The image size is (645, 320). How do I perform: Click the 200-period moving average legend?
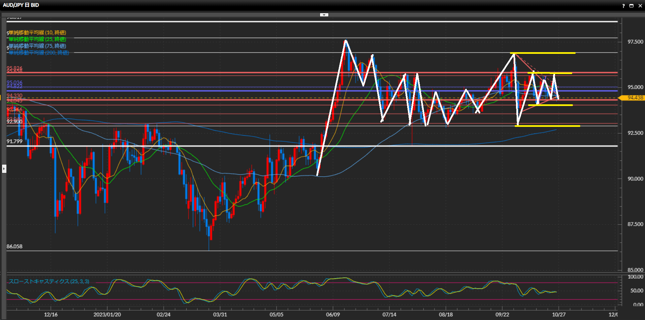39,53
